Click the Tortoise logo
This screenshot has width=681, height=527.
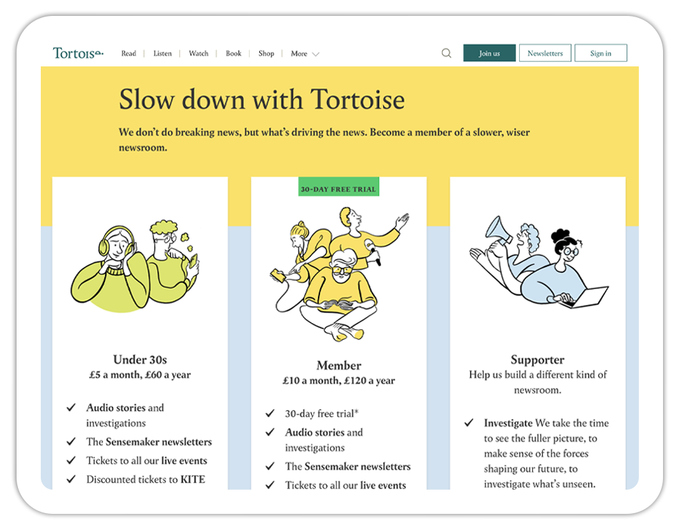78,53
